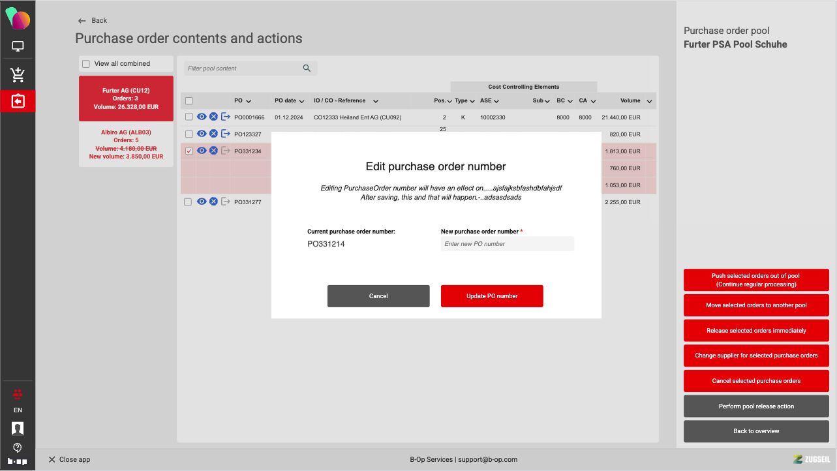The image size is (837, 471).
Task: Click the help question mark icon
Action: [x=18, y=448]
